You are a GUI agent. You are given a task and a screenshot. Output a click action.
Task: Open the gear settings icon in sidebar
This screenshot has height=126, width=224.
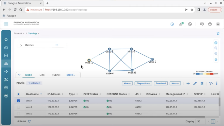point(6,88)
